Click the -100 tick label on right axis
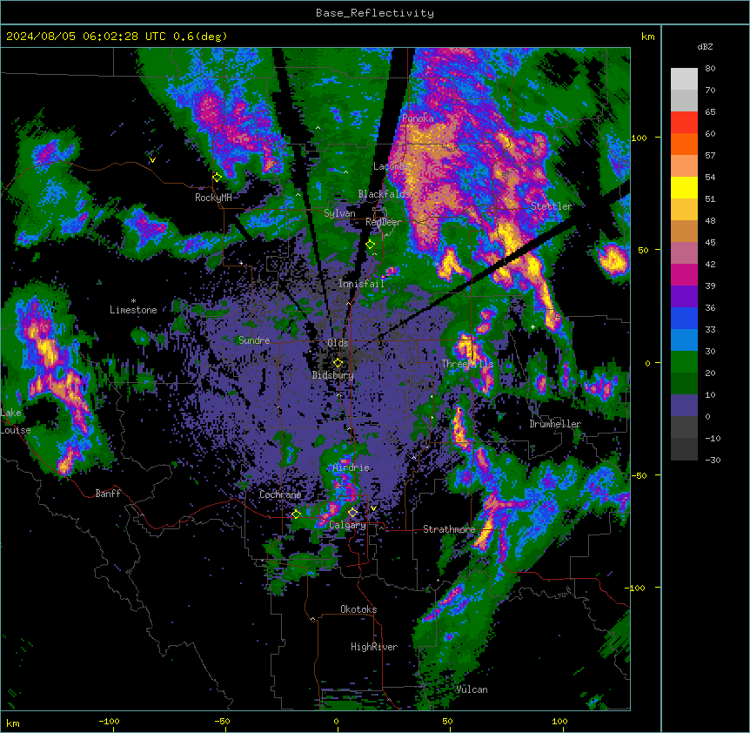 click(636, 588)
